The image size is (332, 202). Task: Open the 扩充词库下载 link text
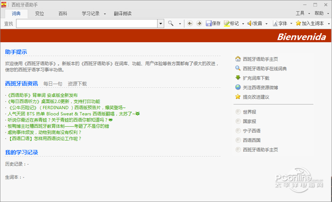[256, 78]
